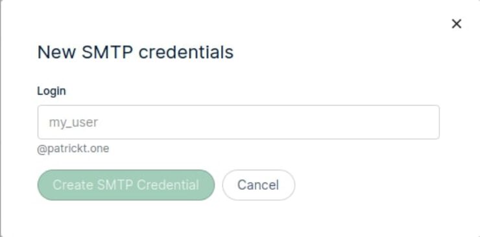
Task: Click the white outlined Cancel pill button
Action: [x=259, y=185]
